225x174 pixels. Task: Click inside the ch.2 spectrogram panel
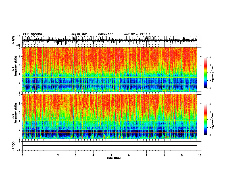point(109,117)
